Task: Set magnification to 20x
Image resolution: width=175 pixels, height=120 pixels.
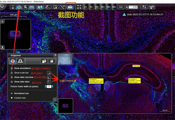Action: (x=103, y=6)
